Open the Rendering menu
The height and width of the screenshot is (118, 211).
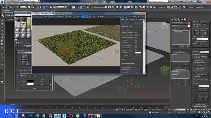pyautogui.click(x=66, y=4)
